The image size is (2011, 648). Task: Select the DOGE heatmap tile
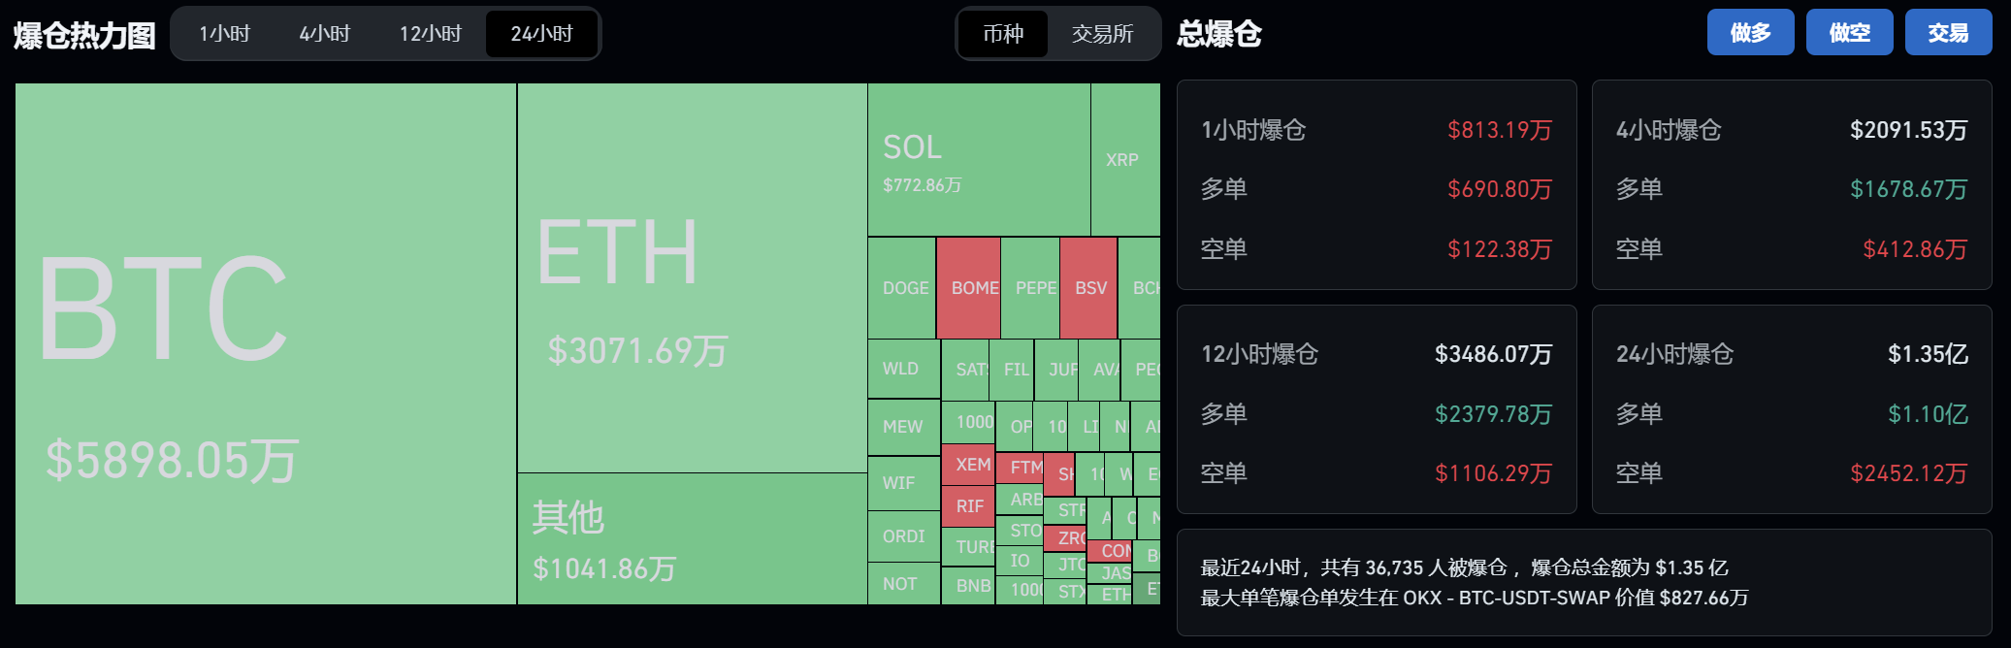[x=902, y=288]
